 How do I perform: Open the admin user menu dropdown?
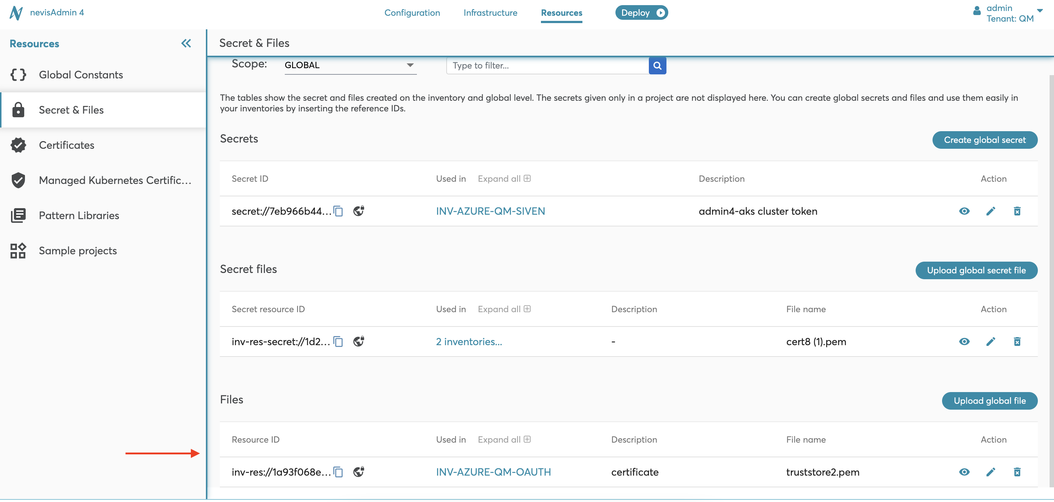(1039, 11)
